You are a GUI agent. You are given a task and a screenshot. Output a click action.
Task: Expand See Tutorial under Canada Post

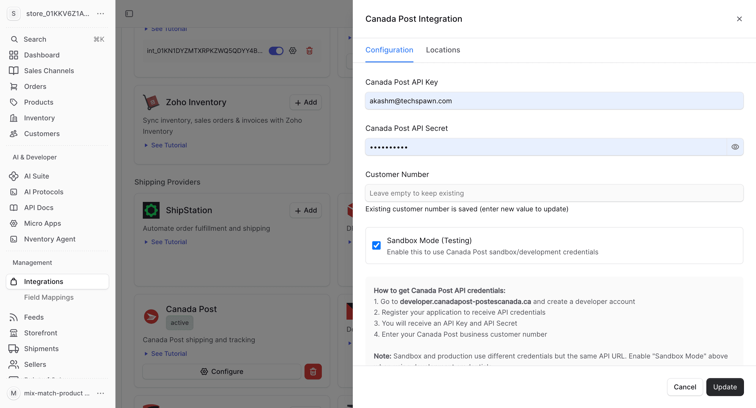click(166, 353)
